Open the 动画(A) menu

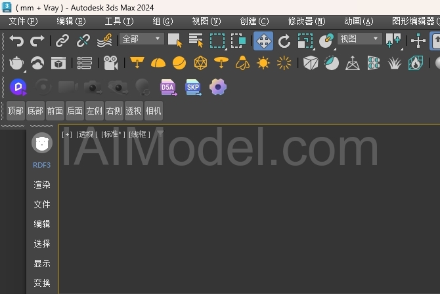(x=359, y=21)
